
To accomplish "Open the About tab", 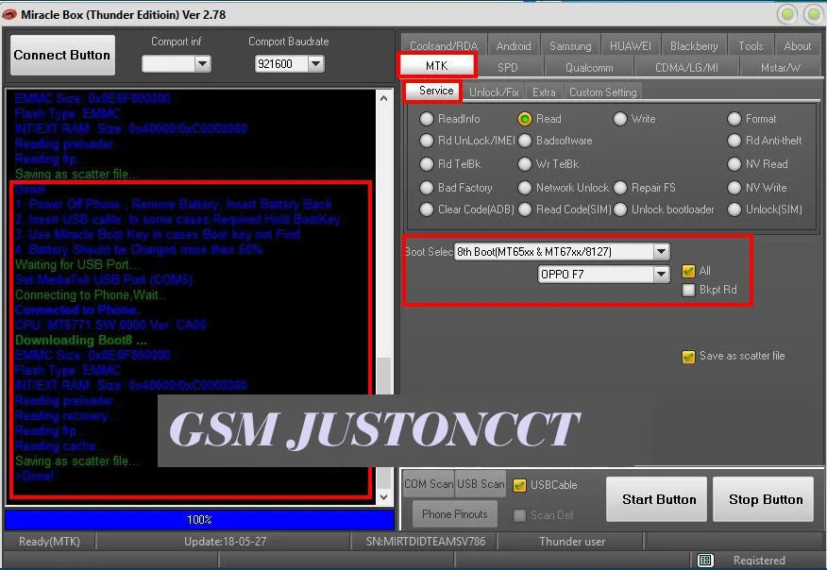I will (797, 46).
